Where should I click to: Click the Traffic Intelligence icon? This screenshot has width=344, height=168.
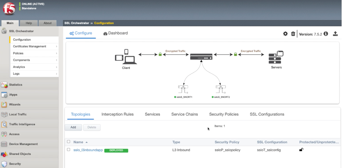click(x=4, y=124)
